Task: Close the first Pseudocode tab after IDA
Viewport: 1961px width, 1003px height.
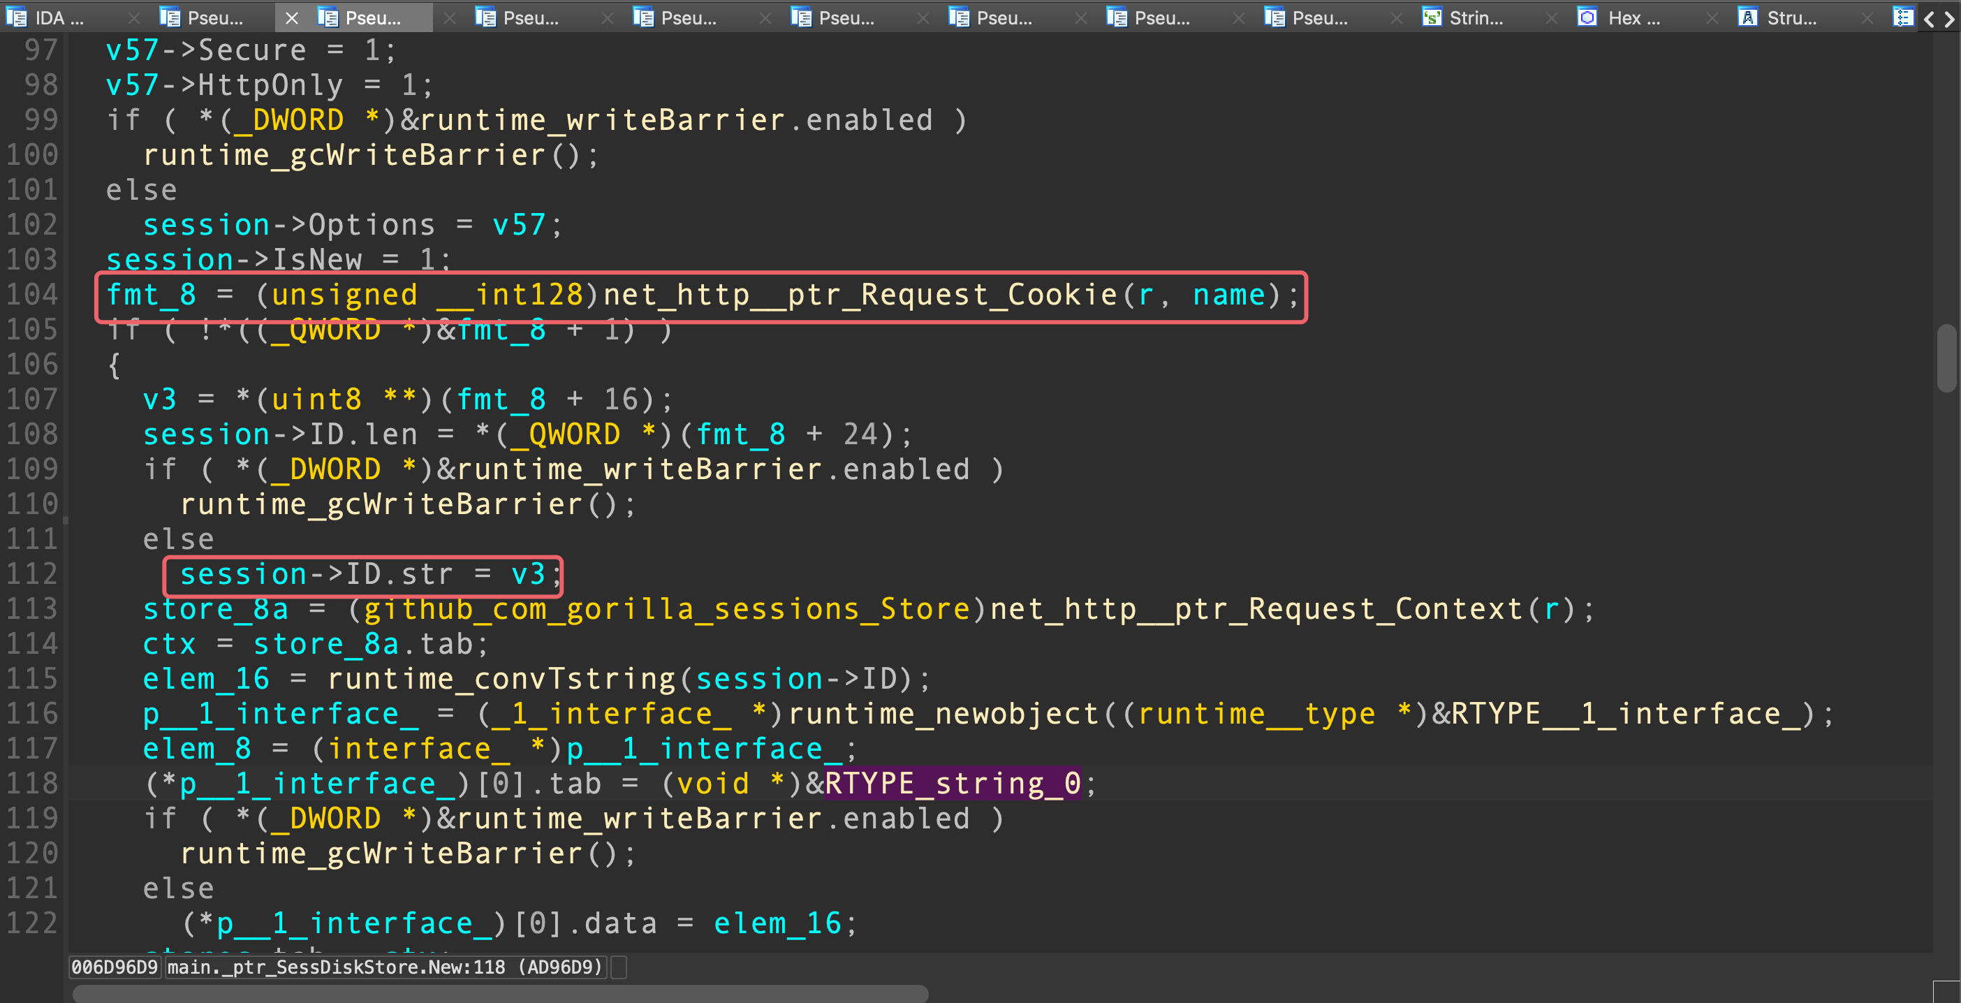Action: coord(134,17)
